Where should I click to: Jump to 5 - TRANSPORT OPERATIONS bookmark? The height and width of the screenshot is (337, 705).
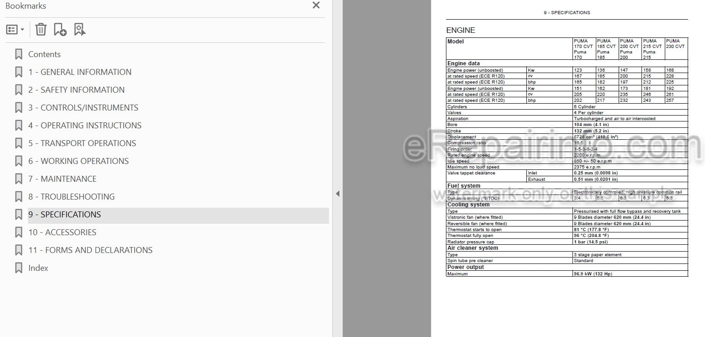(x=82, y=143)
